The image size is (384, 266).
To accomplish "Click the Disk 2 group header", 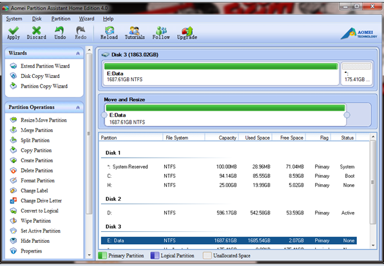I will pyautogui.click(x=113, y=199).
